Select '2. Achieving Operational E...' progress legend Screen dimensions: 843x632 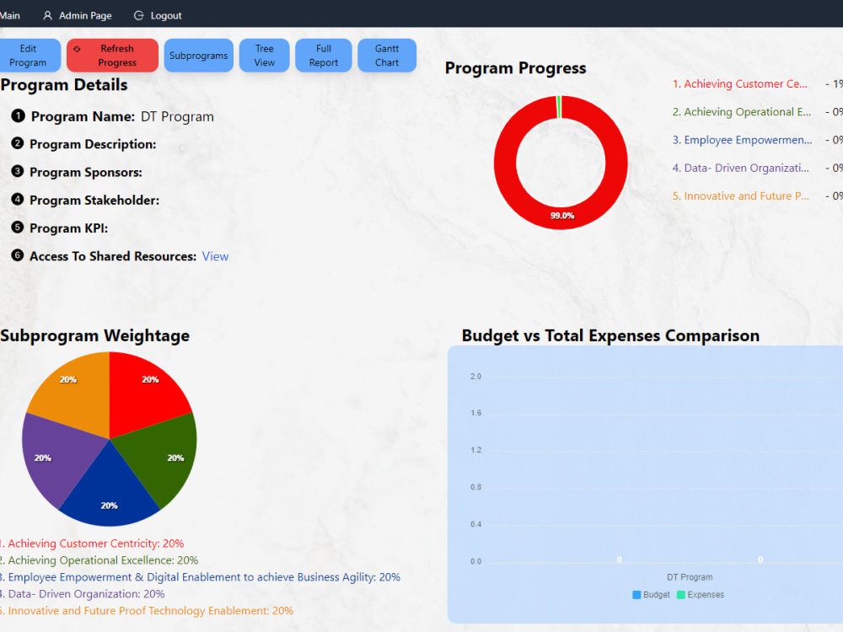[x=741, y=112]
